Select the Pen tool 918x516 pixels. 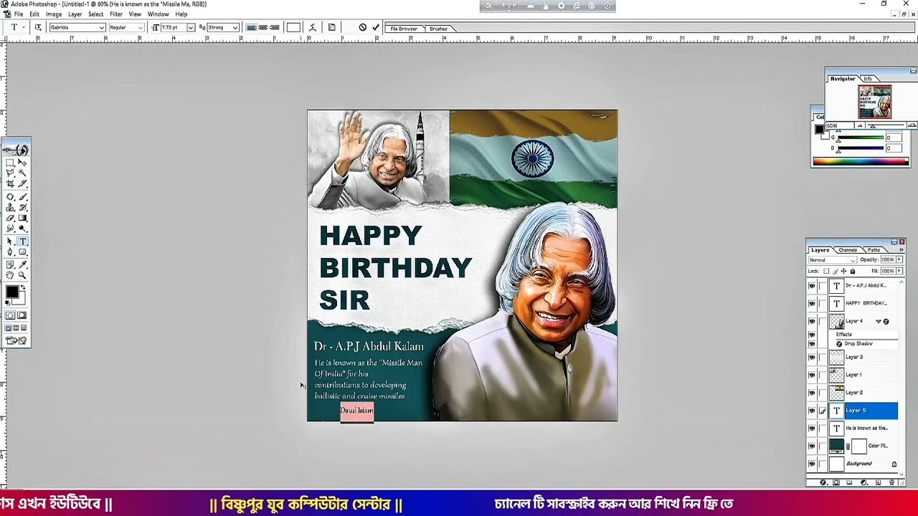click(10, 252)
